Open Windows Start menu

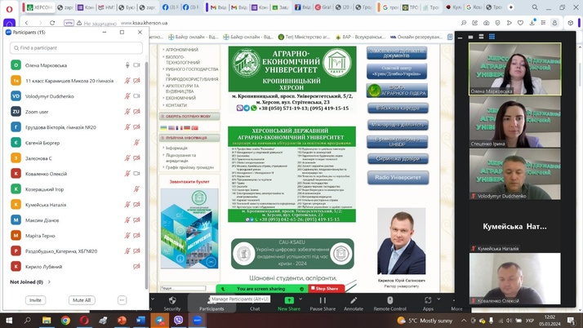coord(9,320)
